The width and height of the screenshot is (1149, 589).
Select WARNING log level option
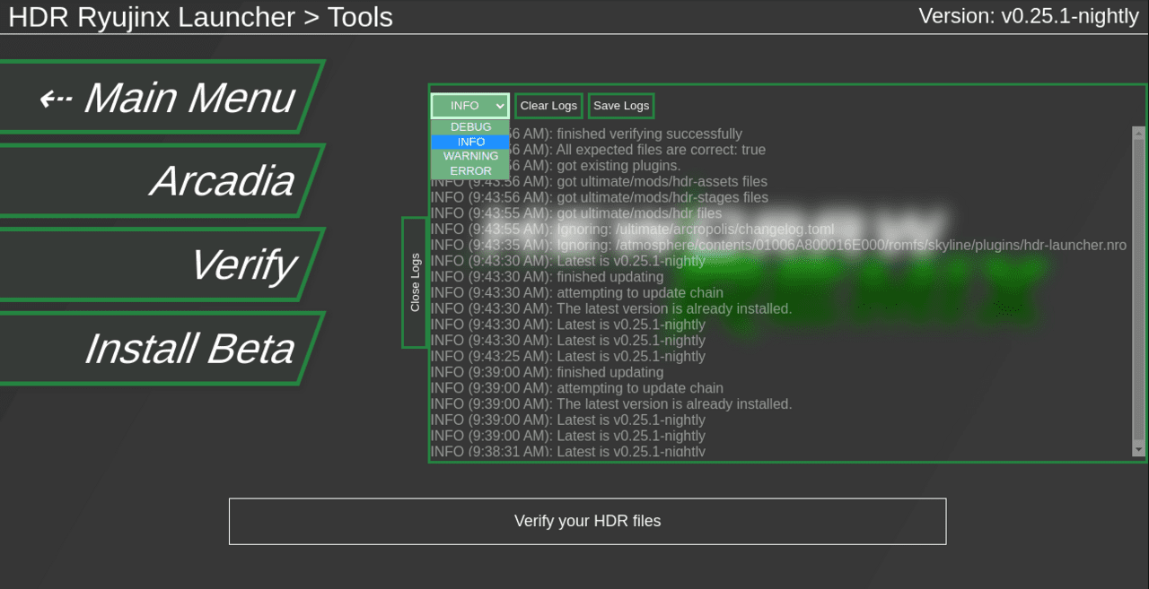point(470,156)
